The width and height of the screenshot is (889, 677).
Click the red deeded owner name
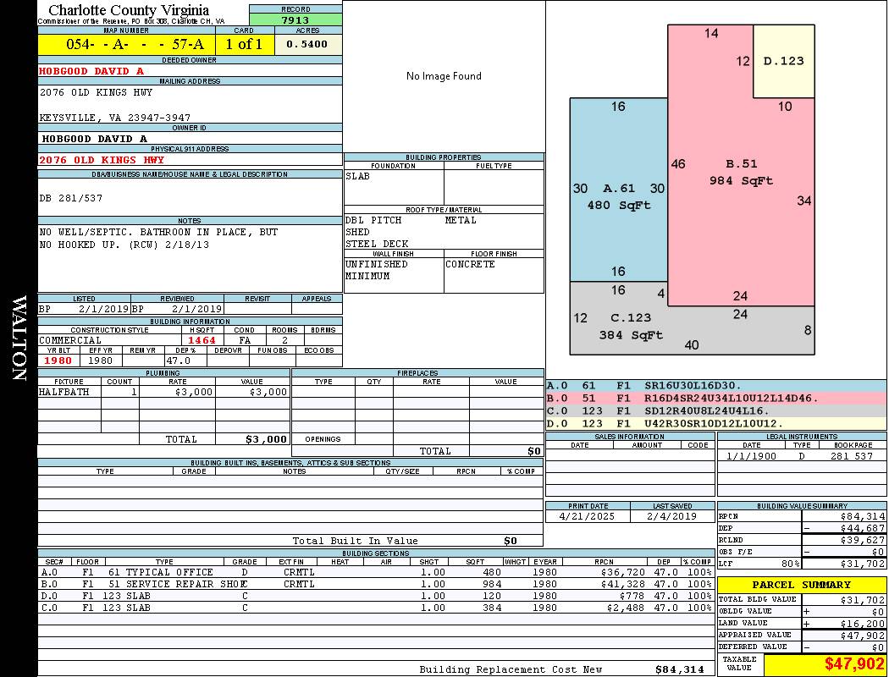[91, 71]
